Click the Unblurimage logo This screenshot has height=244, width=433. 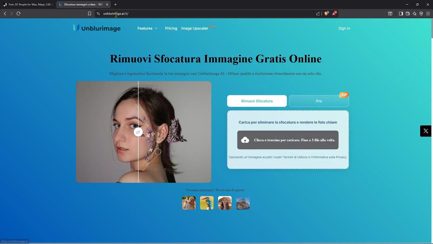pos(97,28)
